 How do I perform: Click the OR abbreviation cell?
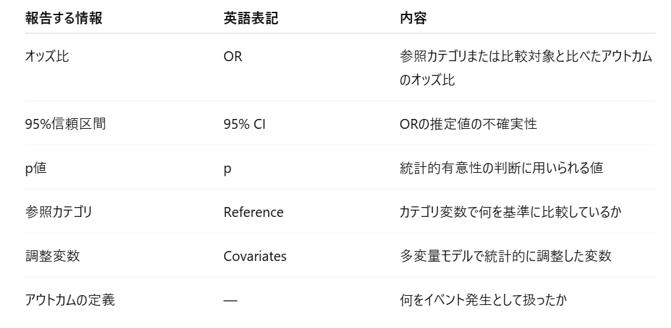233,57
